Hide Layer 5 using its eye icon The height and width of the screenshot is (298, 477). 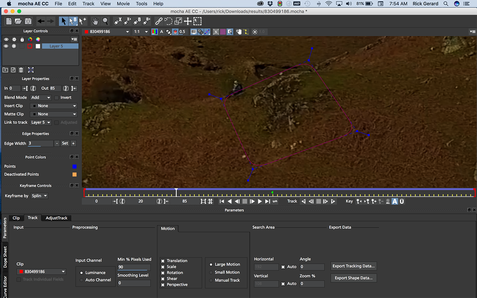point(6,46)
